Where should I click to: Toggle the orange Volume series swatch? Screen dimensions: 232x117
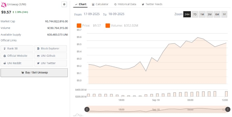pyautogui.click(x=108, y=26)
